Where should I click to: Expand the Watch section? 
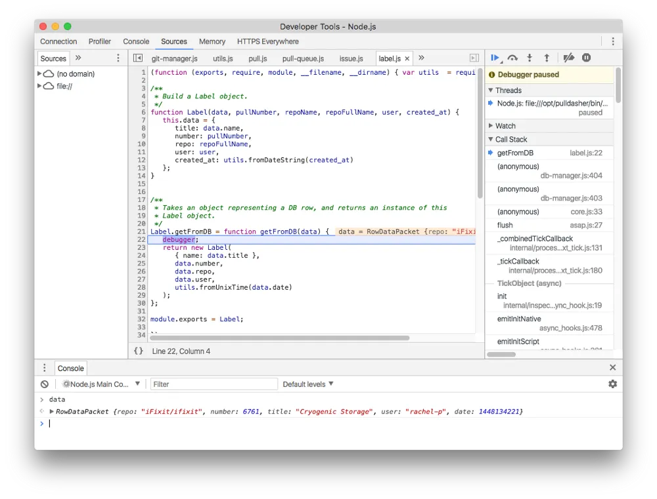[x=491, y=126]
